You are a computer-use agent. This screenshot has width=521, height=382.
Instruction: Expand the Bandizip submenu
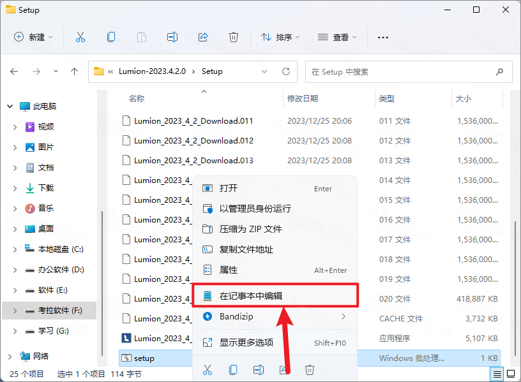(x=344, y=316)
